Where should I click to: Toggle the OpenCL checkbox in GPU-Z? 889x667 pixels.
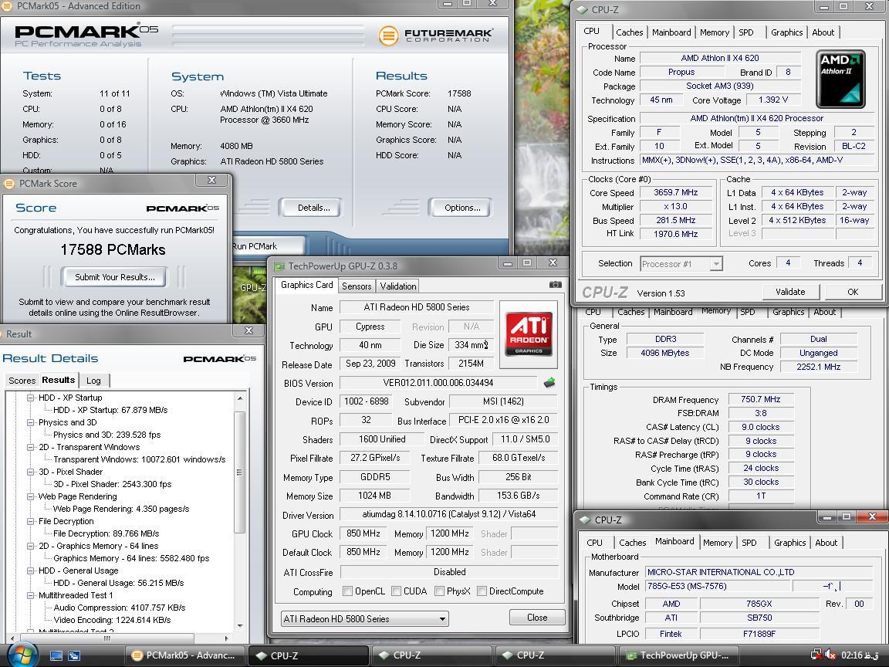(347, 591)
